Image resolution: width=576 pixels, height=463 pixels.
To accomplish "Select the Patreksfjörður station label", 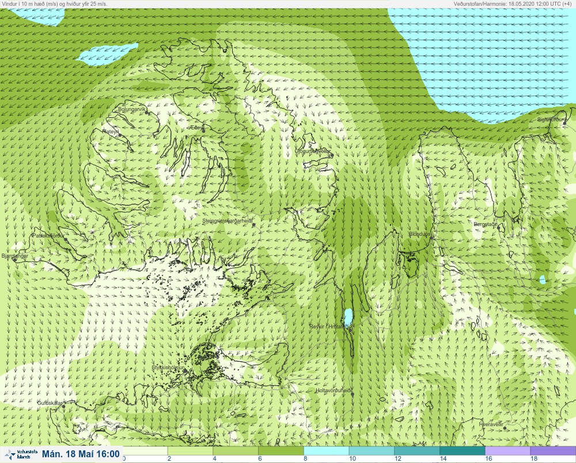I will point(48,236).
